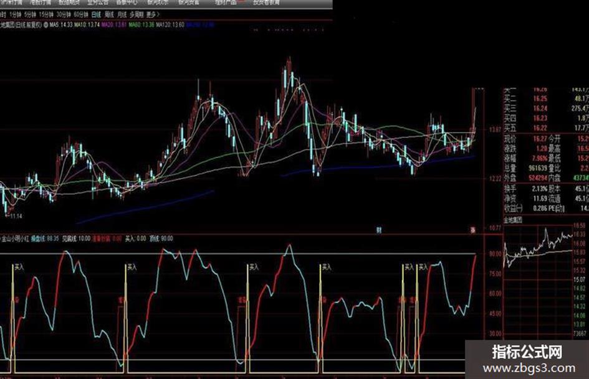The height and width of the screenshot is (379, 589).
Task: Click the 75.00 indicator axis label
Action: pyautogui.click(x=495, y=274)
